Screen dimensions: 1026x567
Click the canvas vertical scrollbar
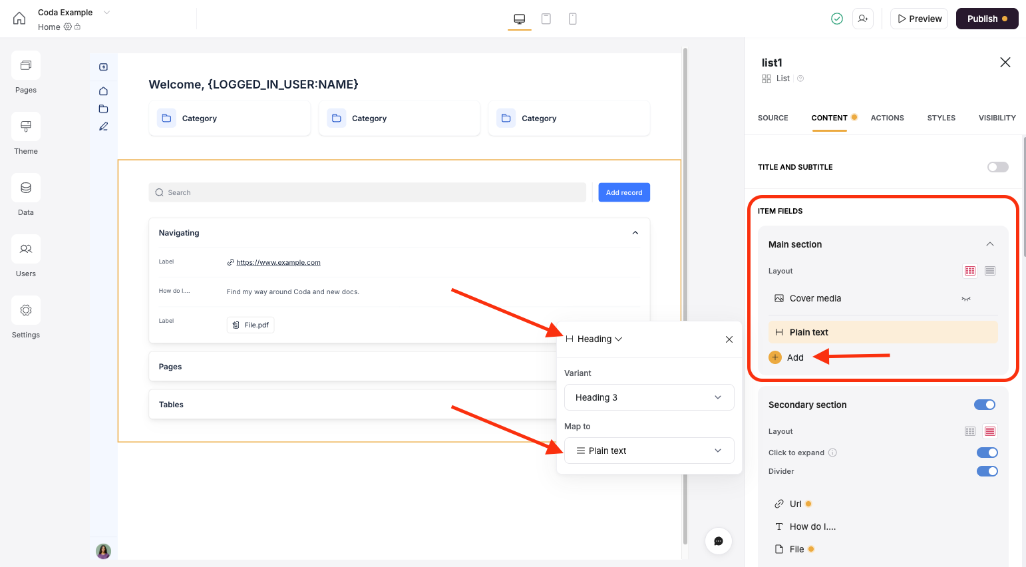[685, 296]
